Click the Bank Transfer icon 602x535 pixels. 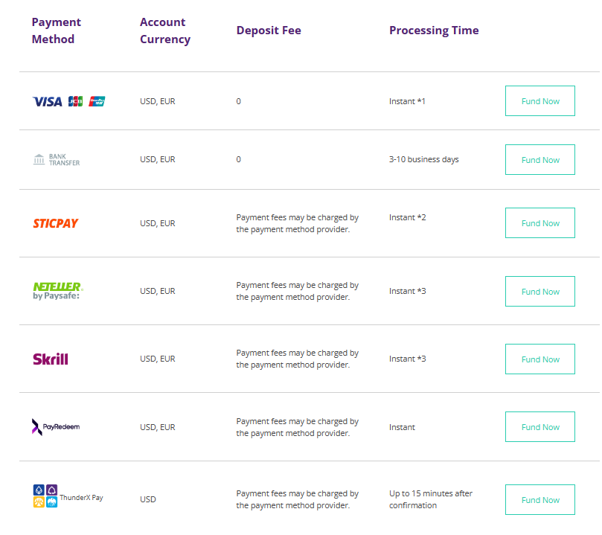56,159
